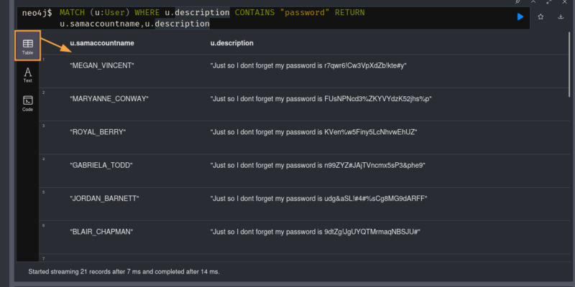
Task: Pin the result frame
Action: tap(517, 2)
